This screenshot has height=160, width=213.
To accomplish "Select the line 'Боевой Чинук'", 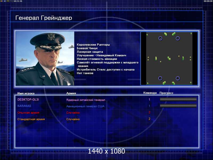I will [x=87, y=48].
